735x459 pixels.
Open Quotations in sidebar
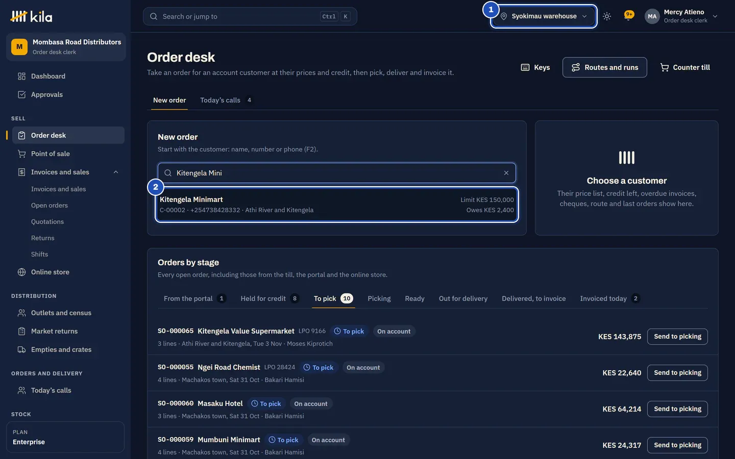tap(47, 222)
